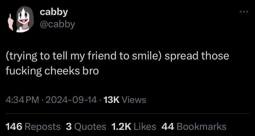Click the 13K view count number
This screenshot has height=136, width=255.
point(111,100)
